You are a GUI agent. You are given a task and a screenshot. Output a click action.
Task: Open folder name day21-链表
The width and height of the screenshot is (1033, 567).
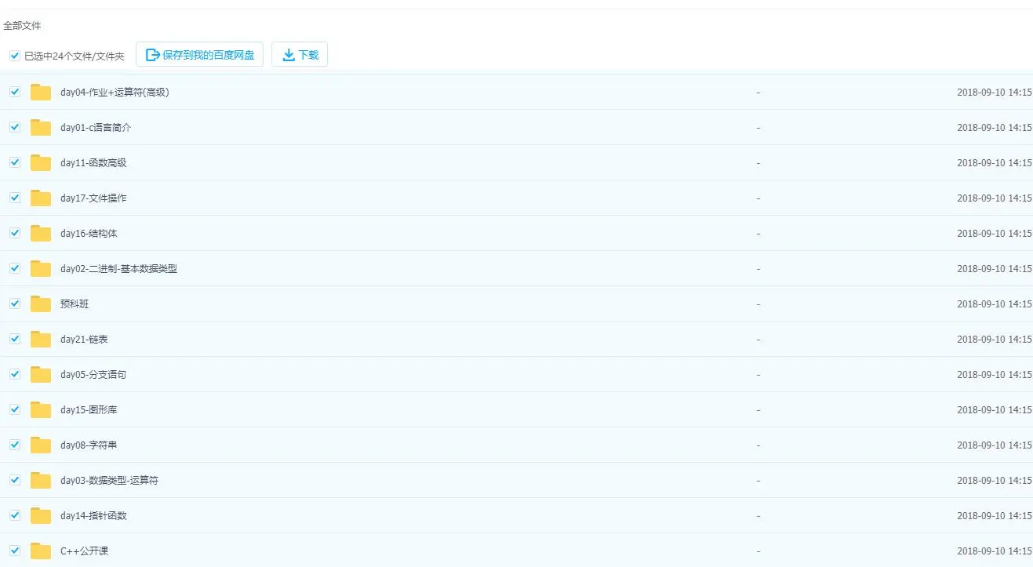pyautogui.click(x=84, y=339)
